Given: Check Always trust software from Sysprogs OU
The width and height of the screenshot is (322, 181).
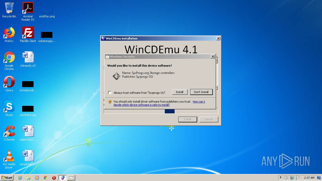Looking at the screenshot, I should tap(110, 93).
